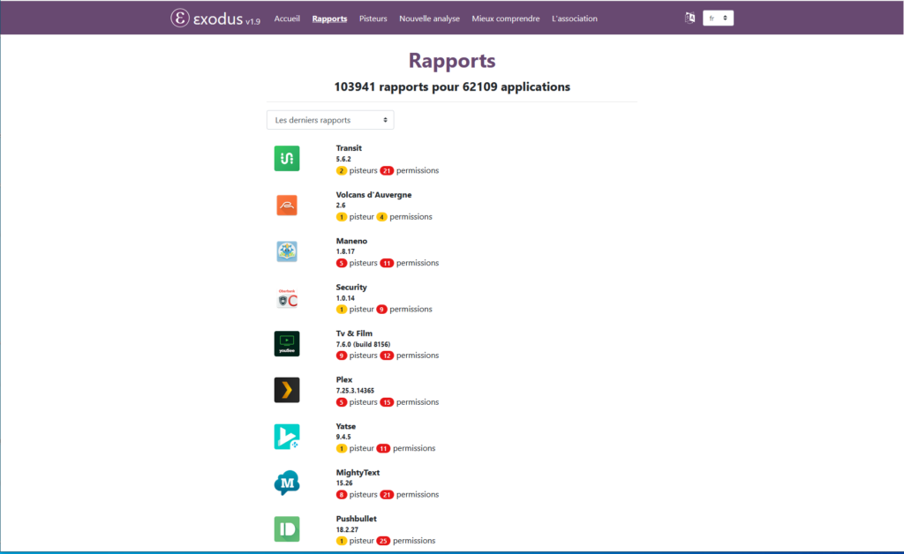Click MightyText's 8 trackers badge
This screenshot has width=904, height=554.
pyautogui.click(x=342, y=495)
